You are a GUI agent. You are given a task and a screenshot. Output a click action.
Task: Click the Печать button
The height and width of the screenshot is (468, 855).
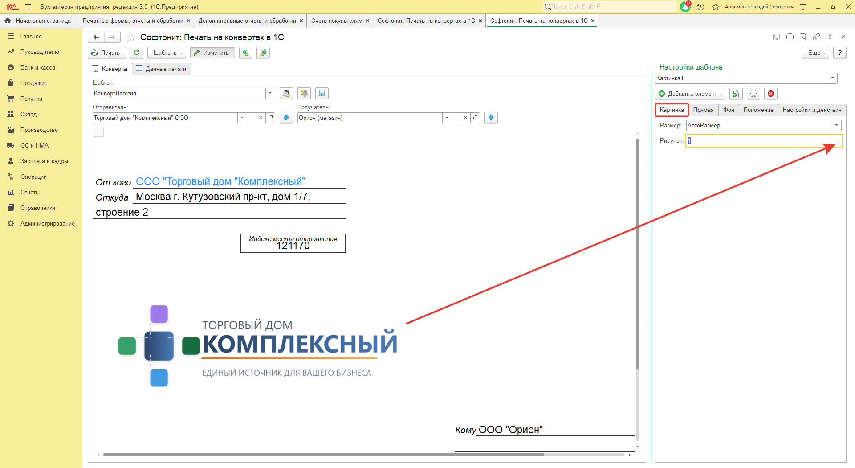coord(106,53)
